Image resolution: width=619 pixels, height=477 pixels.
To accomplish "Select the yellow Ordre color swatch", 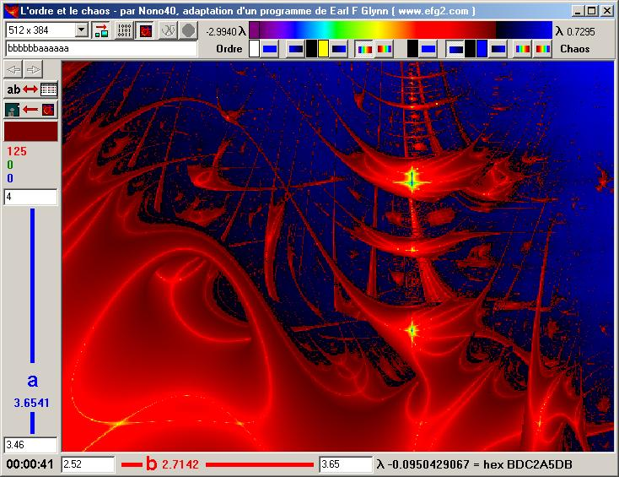I will point(323,49).
